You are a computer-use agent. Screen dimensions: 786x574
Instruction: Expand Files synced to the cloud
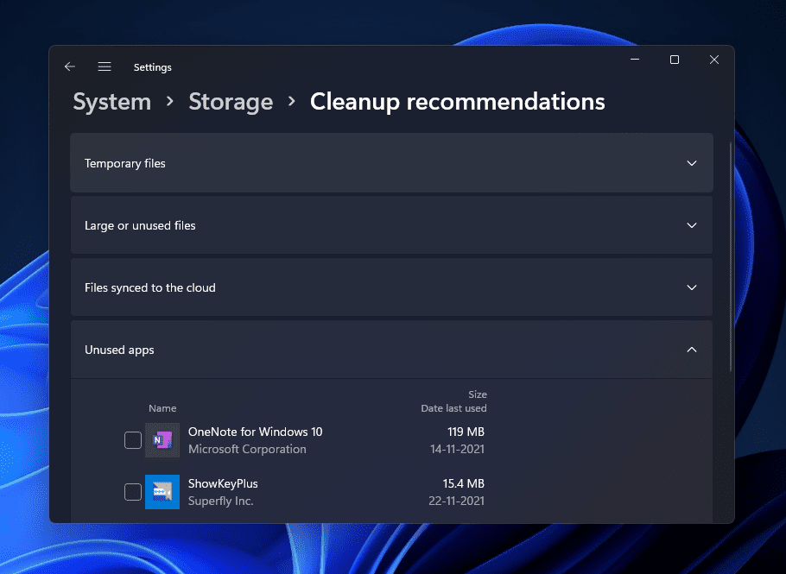point(691,287)
